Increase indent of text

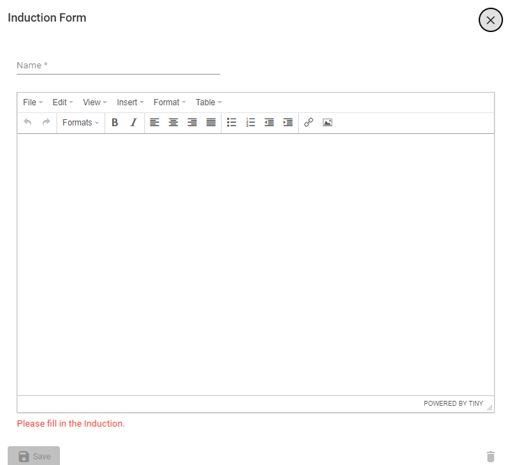click(288, 123)
